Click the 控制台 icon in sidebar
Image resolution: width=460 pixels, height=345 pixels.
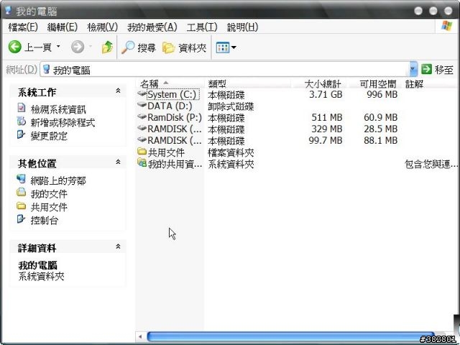coord(21,218)
